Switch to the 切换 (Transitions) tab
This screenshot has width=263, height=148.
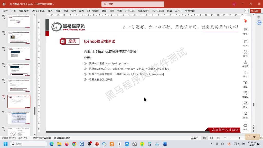pos(74,11)
